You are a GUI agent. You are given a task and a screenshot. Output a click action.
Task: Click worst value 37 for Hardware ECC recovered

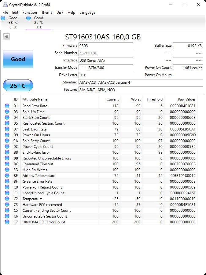pos(138,205)
